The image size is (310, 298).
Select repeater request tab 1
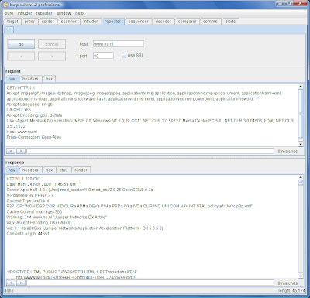coord(9,30)
